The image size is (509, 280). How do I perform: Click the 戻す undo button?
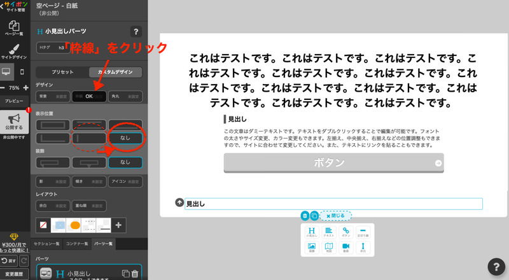pyautogui.click(x=9, y=261)
